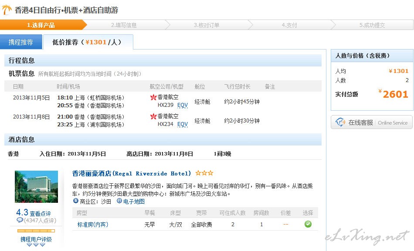The image size is (414, 251).
Task: Go to step 2.填写信息
Action: tap(124, 25)
